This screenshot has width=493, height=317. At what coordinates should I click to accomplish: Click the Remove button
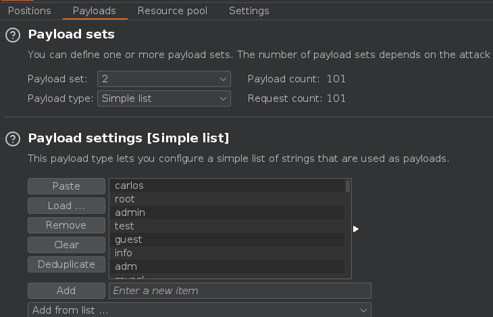point(66,225)
